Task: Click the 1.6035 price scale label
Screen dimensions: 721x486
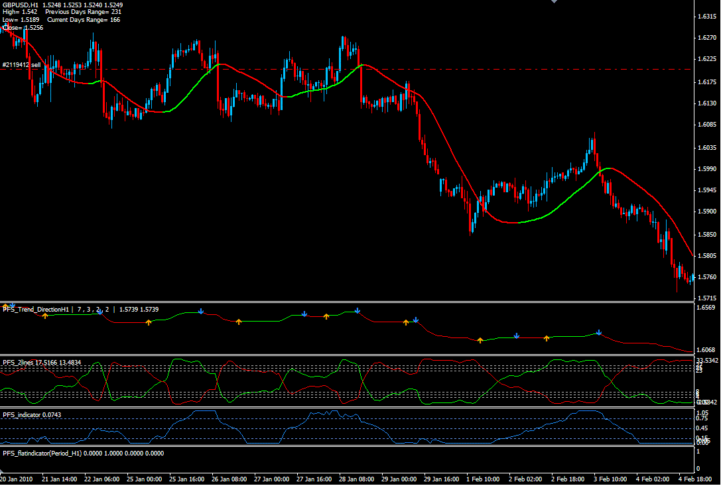Action: click(707, 148)
